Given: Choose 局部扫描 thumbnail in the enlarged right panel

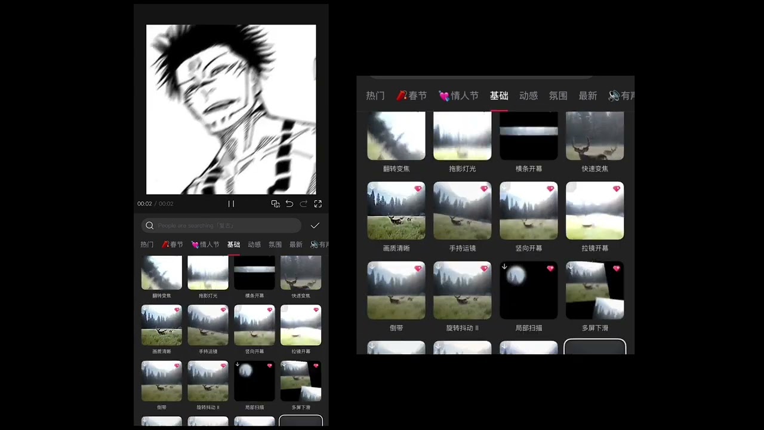Looking at the screenshot, I should (529, 290).
